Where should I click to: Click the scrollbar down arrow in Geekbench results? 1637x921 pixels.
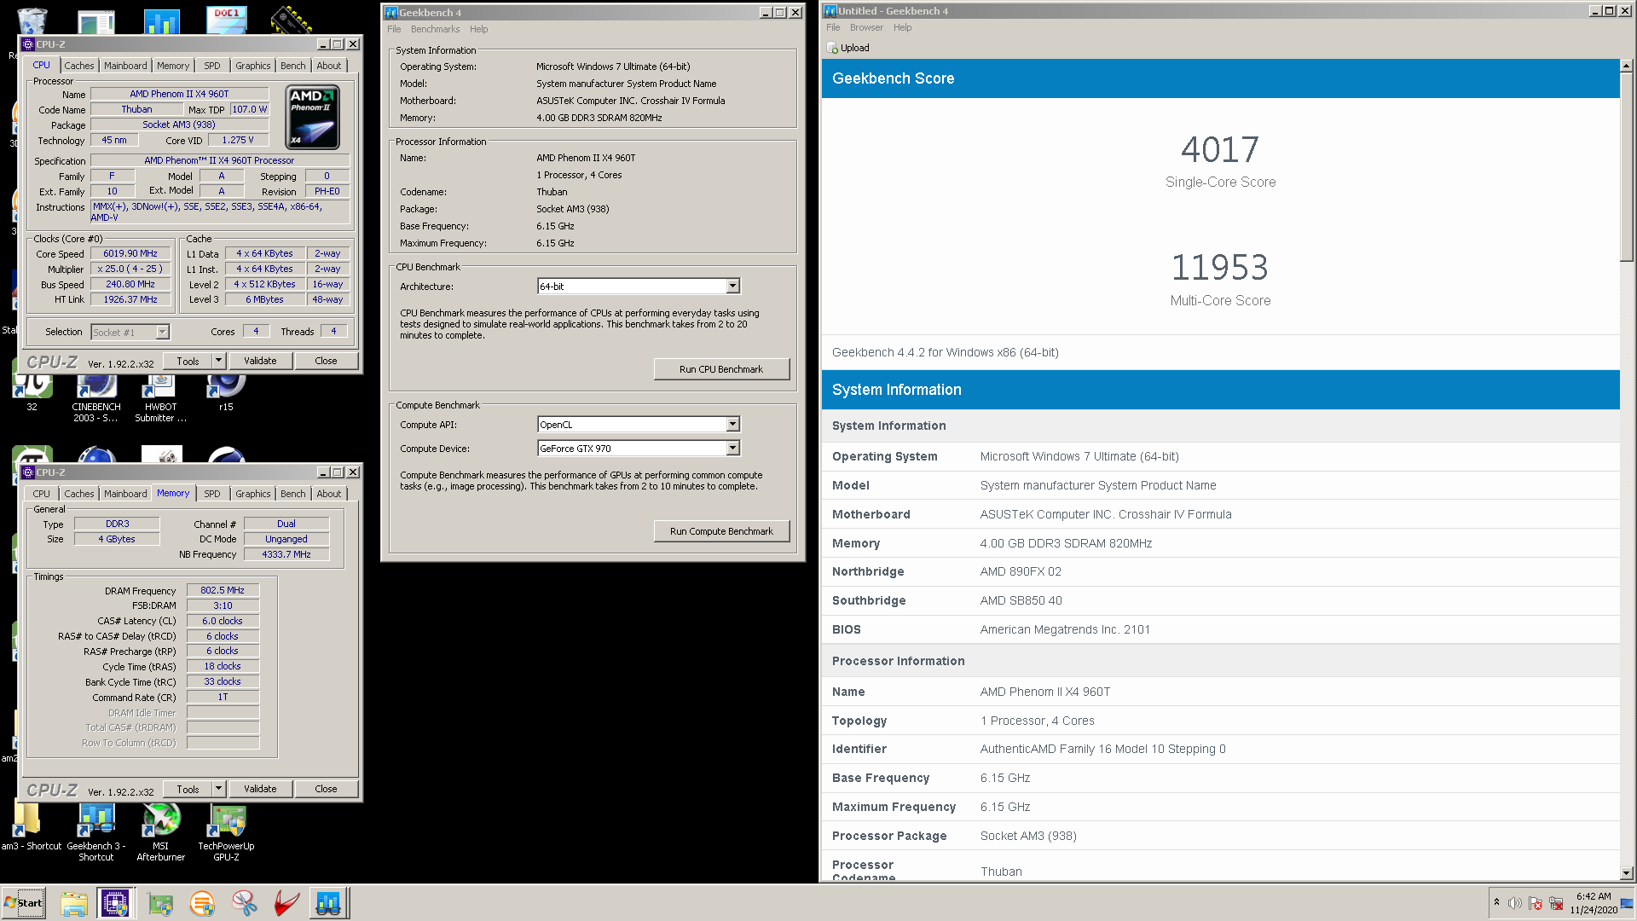pyautogui.click(x=1626, y=873)
